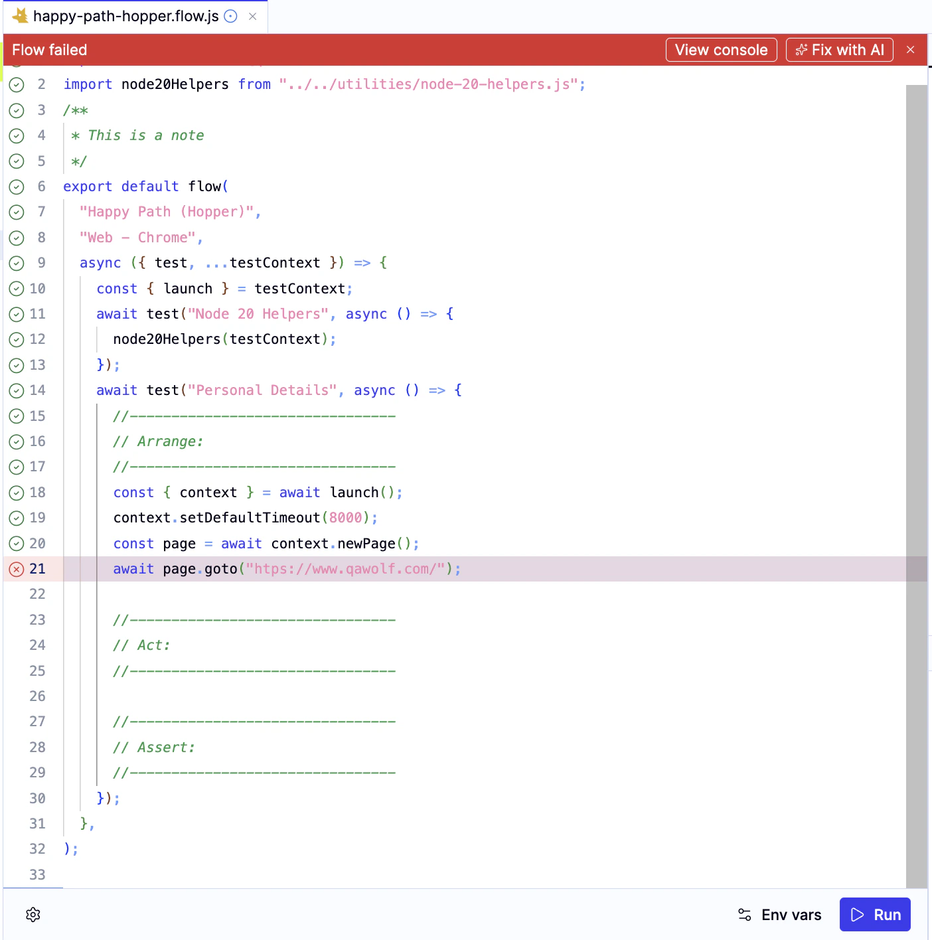Click the fox icon on the file tab
The image size is (932, 940).
pyautogui.click(x=20, y=16)
